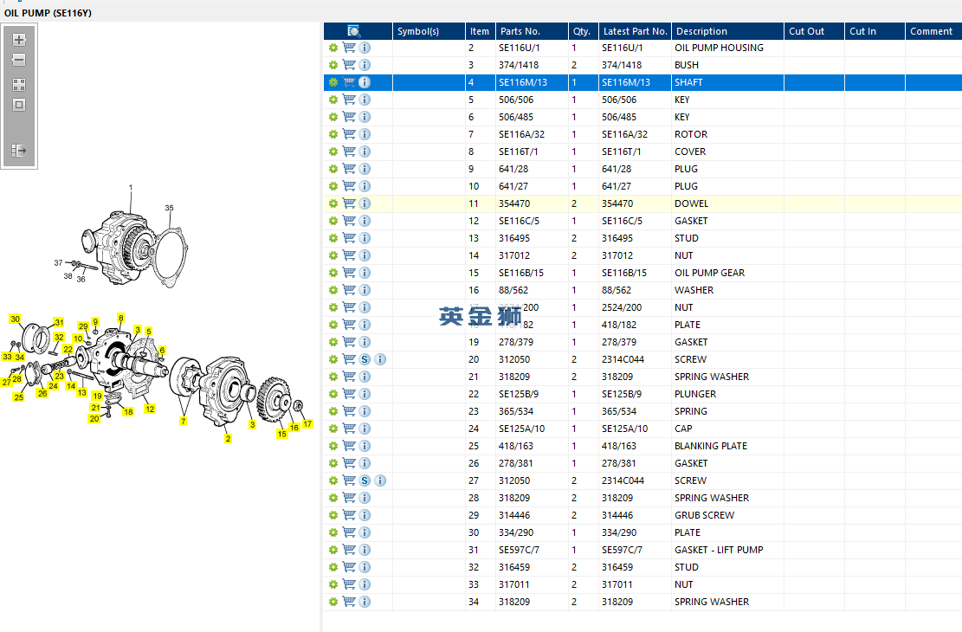Show info for OIL PUMP HOUSING
The image size is (962, 632).
click(365, 48)
